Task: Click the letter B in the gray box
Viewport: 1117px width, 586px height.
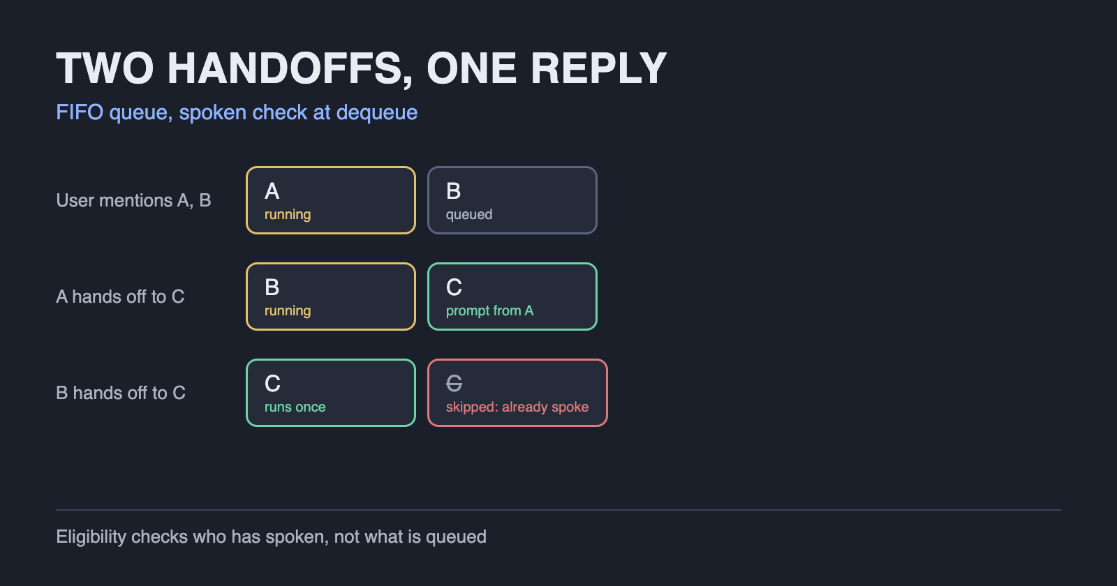Action: coord(454,191)
